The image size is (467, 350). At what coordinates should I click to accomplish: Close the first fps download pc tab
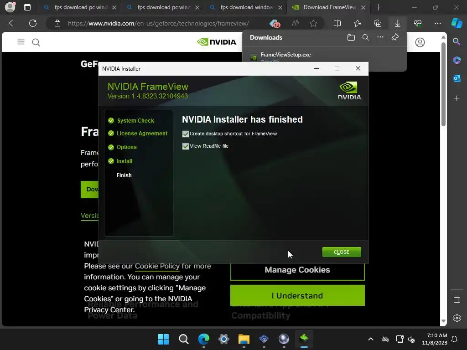click(114, 8)
